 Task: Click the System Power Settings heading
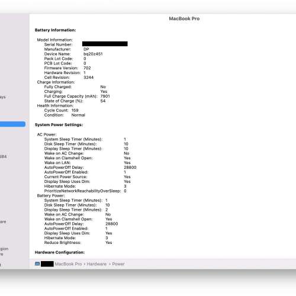pyautogui.click(x=59, y=125)
